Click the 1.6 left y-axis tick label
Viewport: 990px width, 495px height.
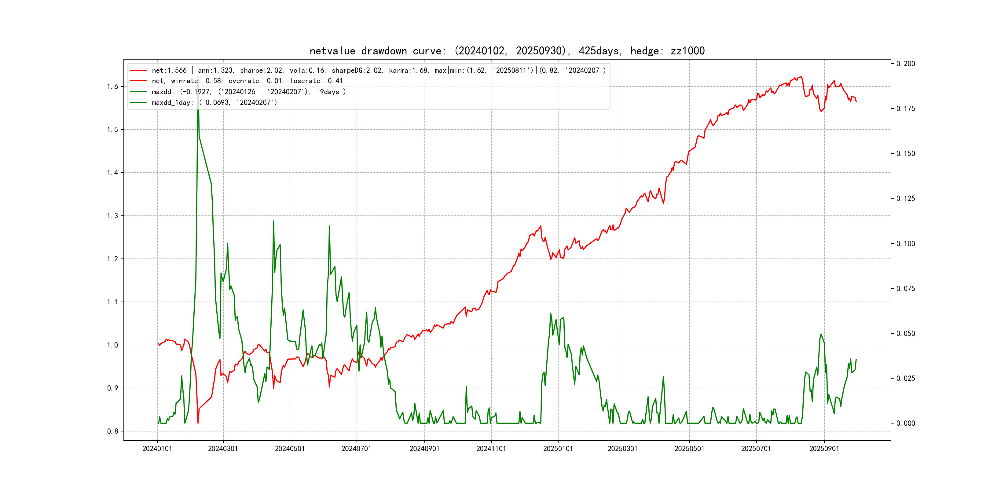pyautogui.click(x=113, y=86)
